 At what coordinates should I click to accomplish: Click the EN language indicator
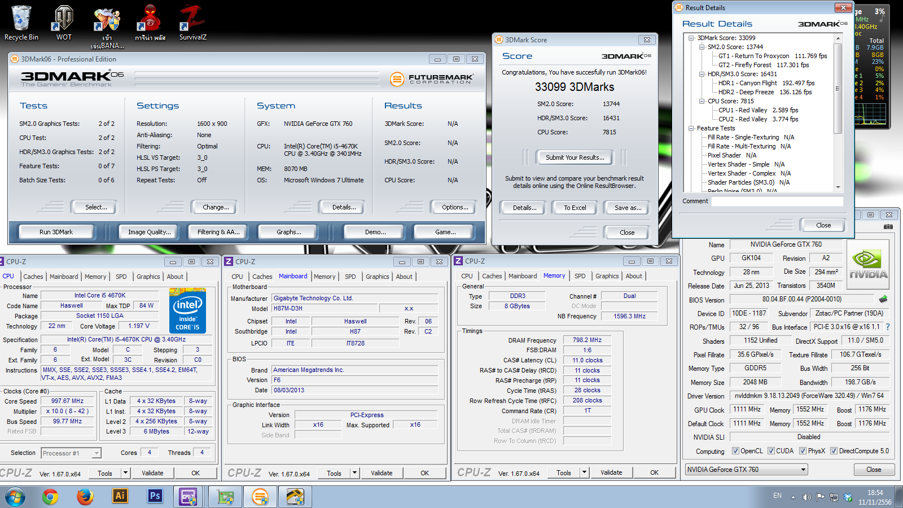click(777, 496)
